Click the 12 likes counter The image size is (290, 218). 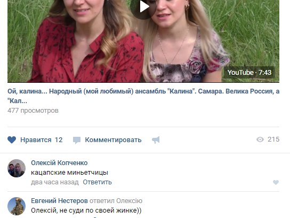59,140
